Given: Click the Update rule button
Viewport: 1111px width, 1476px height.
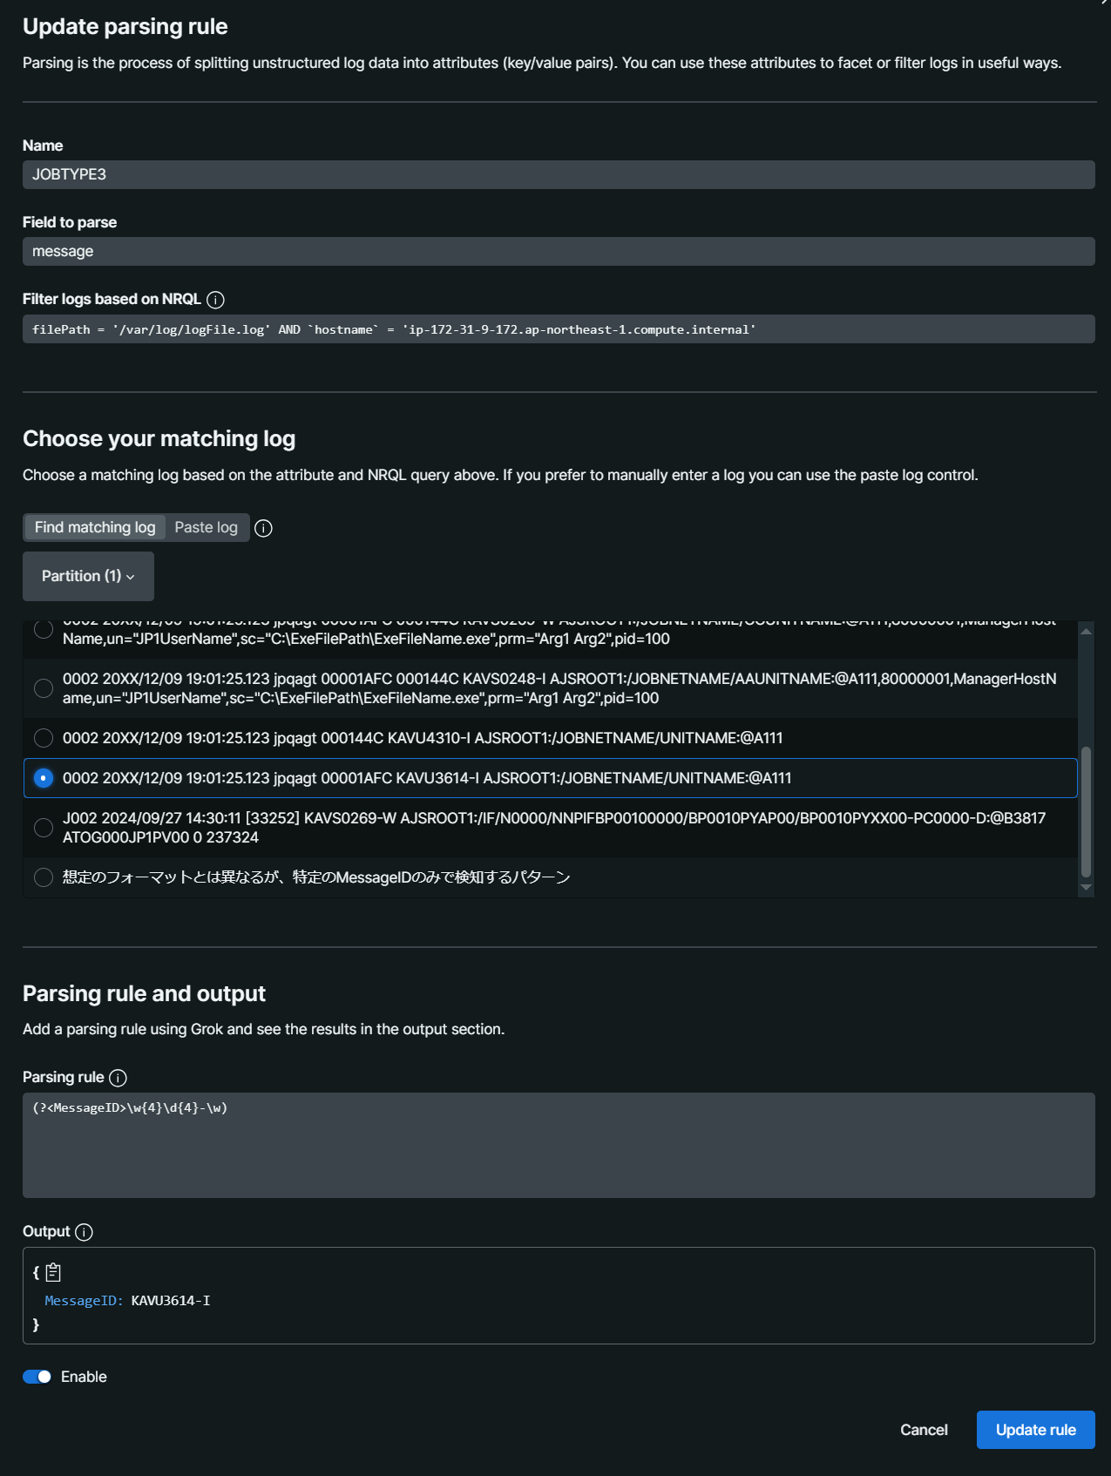Looking at the screenshot, I should [1035, 1430].
